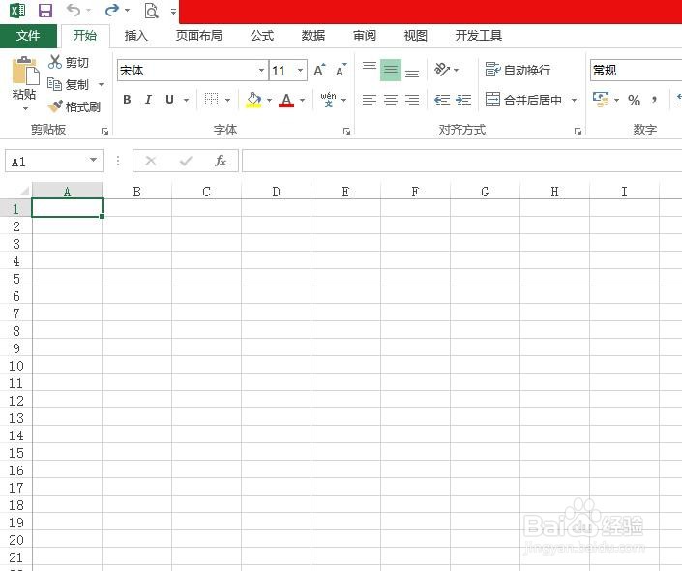682x571 pixels.
Task: Align cell text left
Action: tap(370, 100)
